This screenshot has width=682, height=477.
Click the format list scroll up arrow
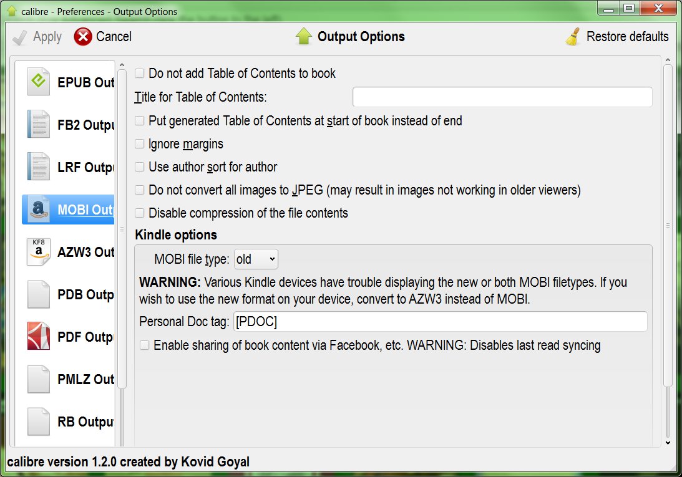click(122, 65)
